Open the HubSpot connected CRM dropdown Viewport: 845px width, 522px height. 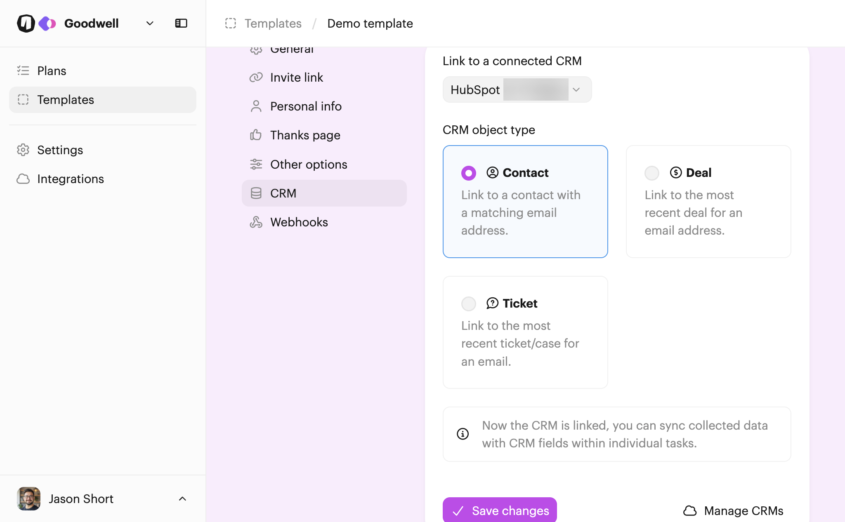[517, 90]
